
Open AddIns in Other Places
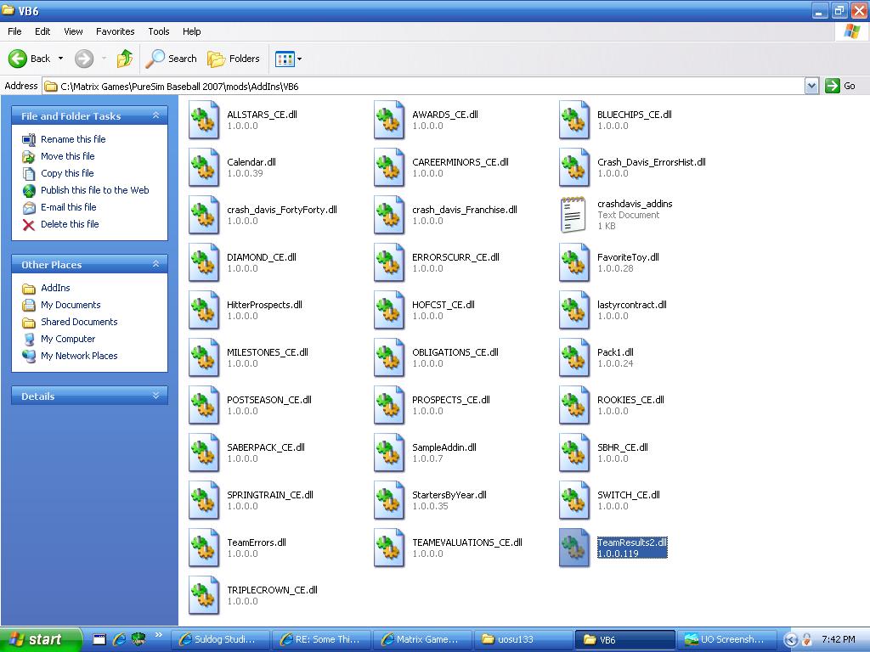(55, 288)
